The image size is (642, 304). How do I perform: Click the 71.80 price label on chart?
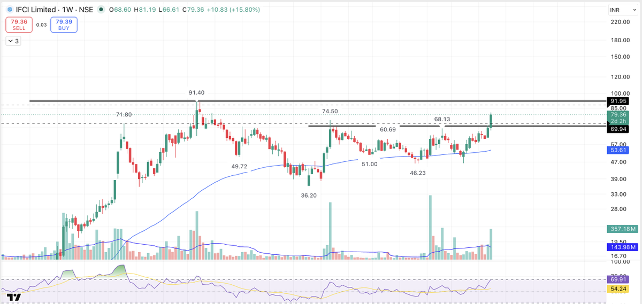pos(124,114)
